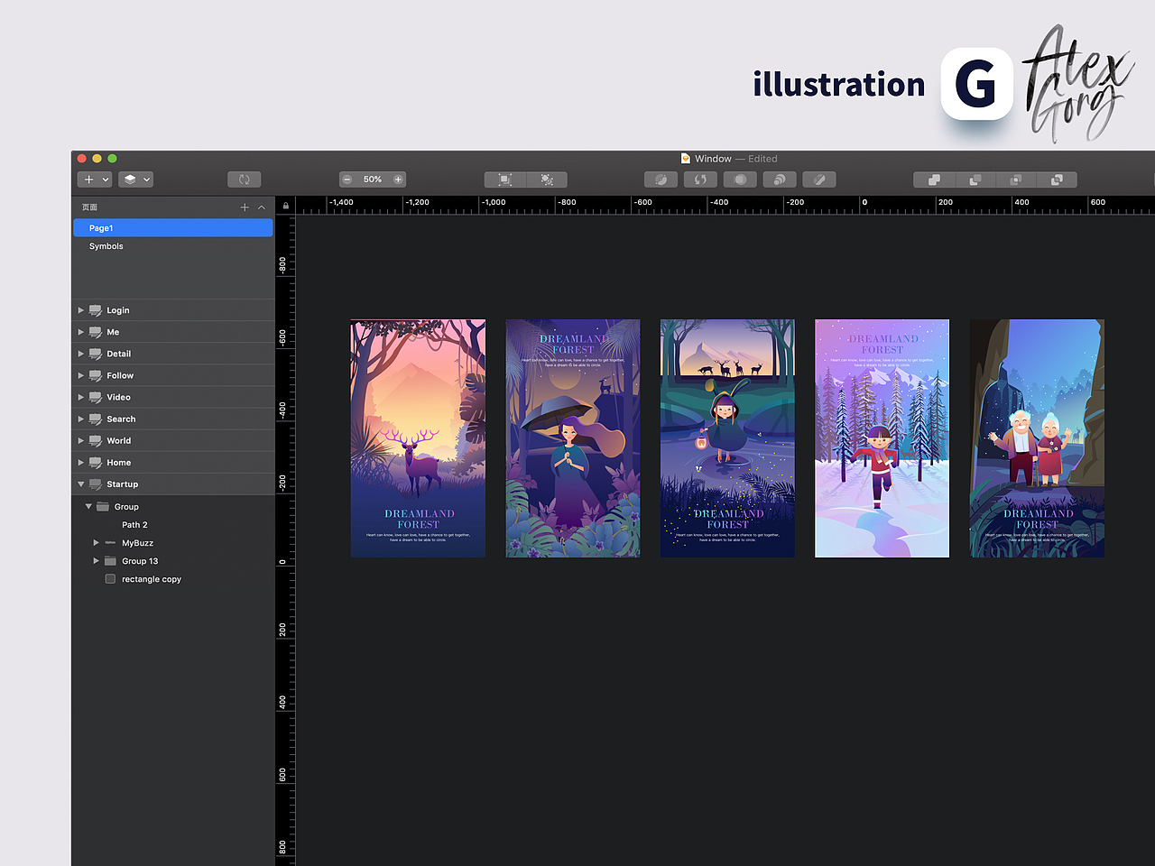Collapse the Startup artboard
Image resolution: width=1155 pixels, height=866 pixels.
click(80, 484)
